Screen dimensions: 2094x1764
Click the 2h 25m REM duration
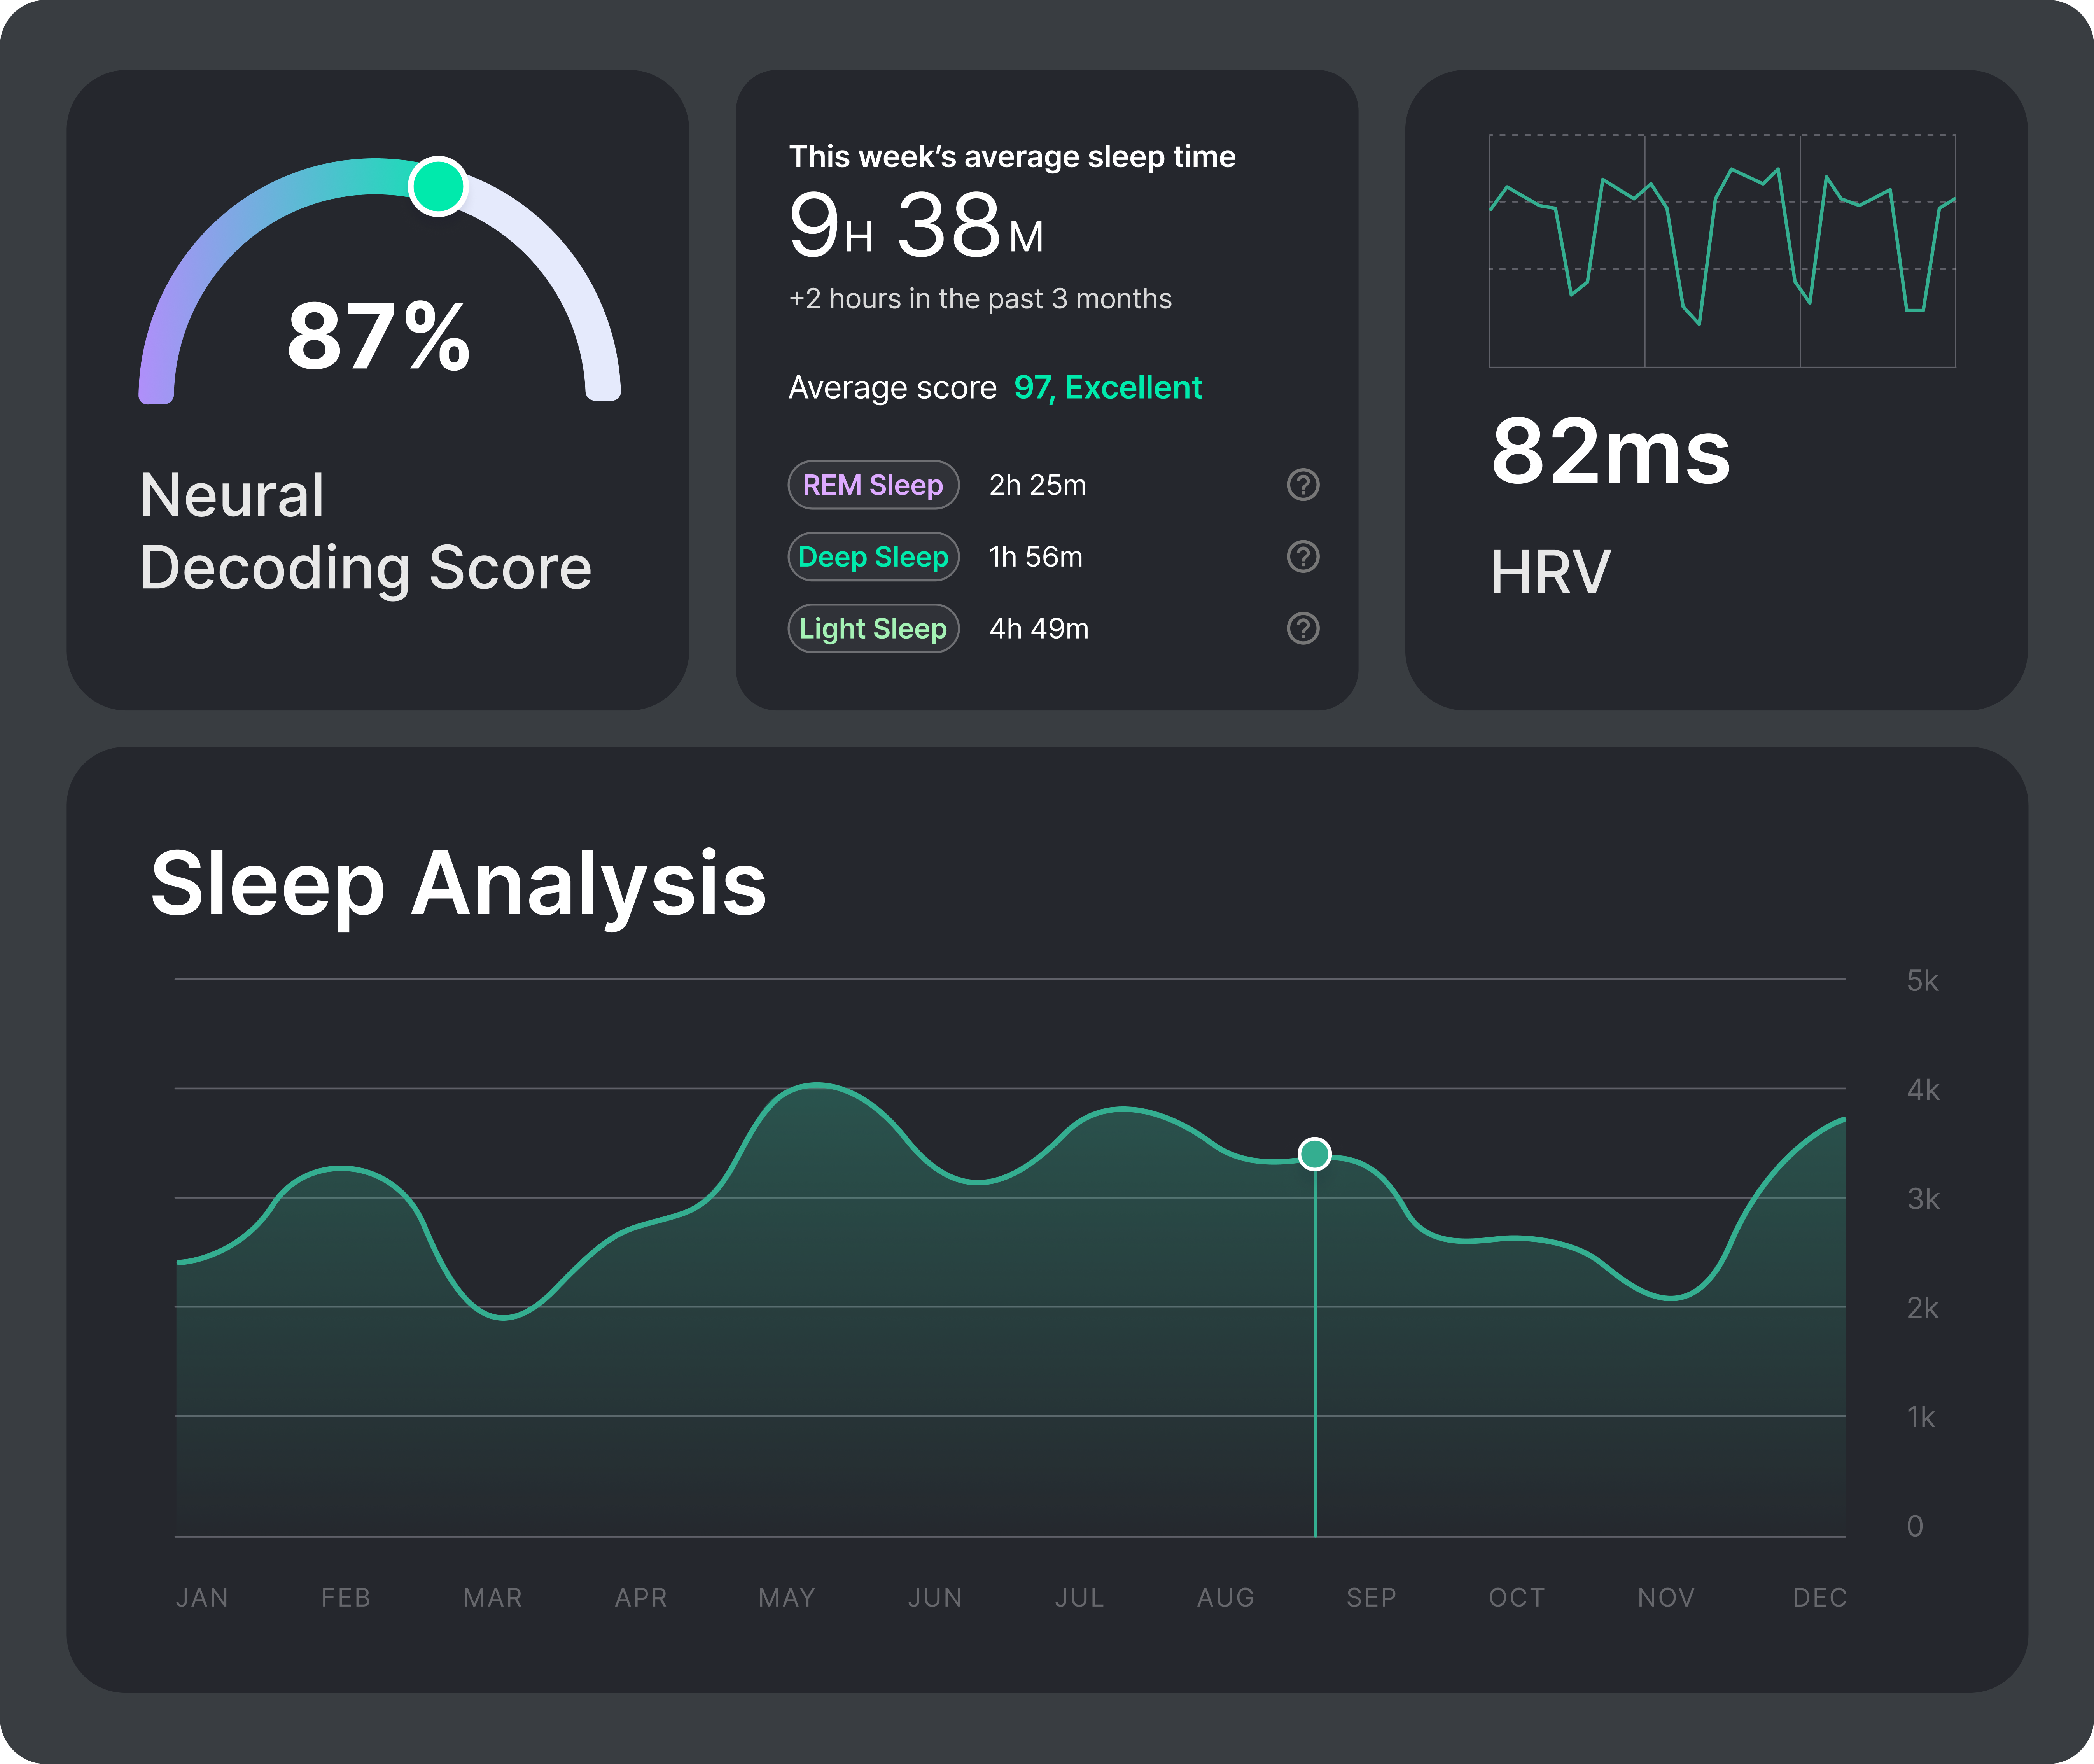pos(1037,485)
